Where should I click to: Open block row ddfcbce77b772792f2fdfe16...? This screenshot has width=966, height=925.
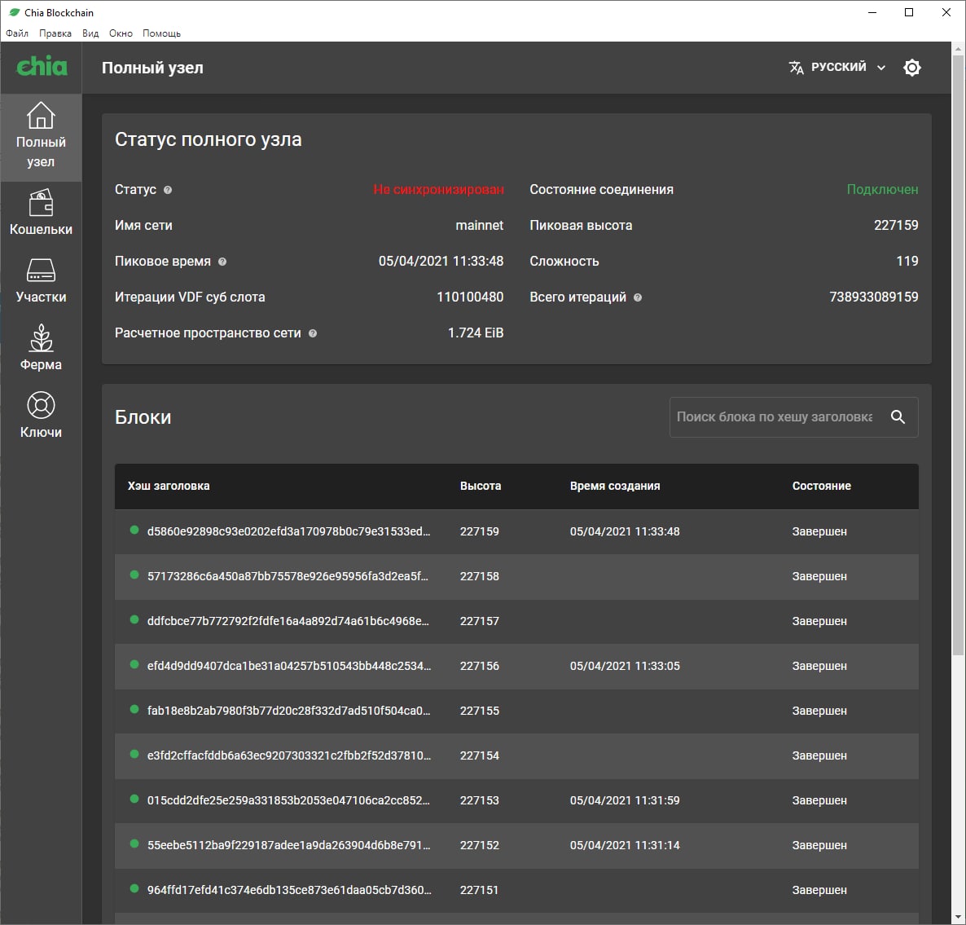coord(516,621)
